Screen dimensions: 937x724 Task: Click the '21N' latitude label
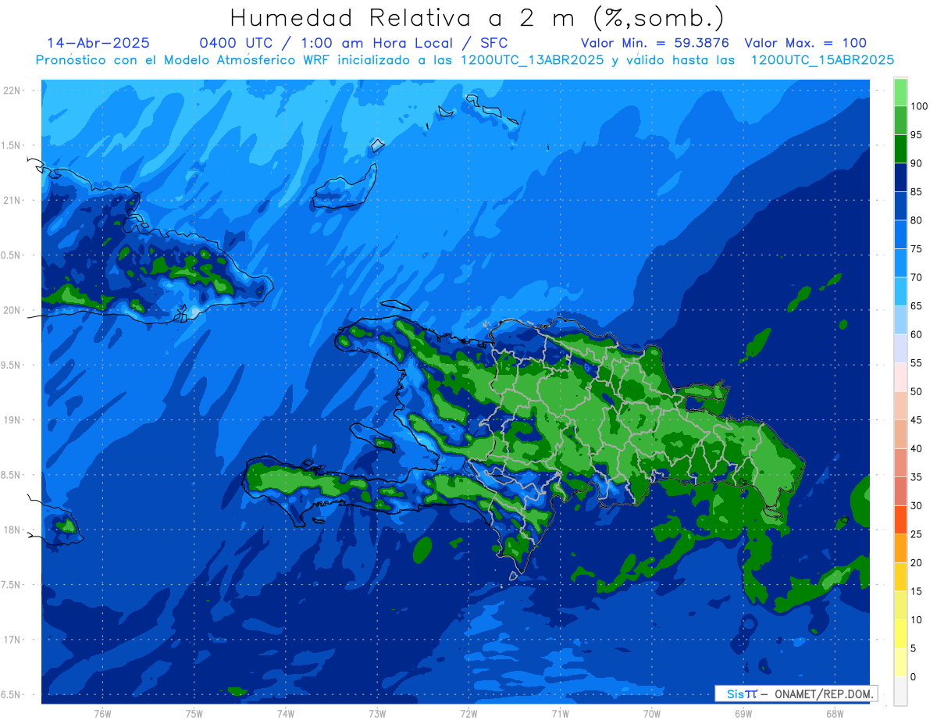pyautogui.click(x=12, y=200)
